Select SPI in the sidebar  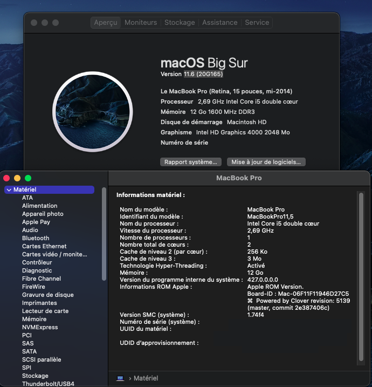click(26, 368)
